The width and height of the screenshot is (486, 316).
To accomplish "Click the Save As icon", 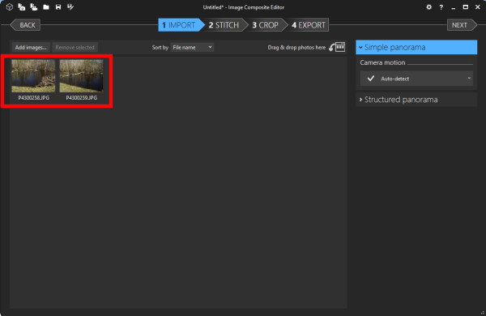I will [x=70, y=6].
